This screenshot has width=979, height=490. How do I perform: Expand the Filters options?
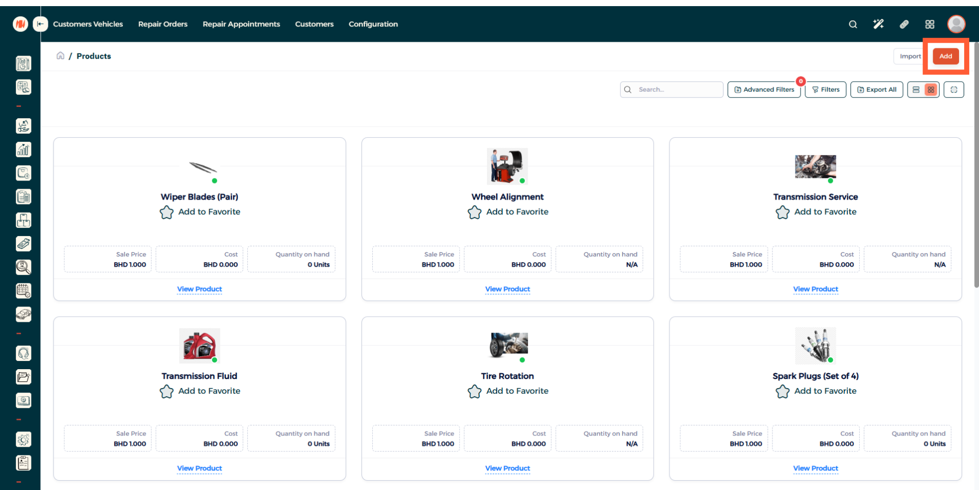(826, 90)
